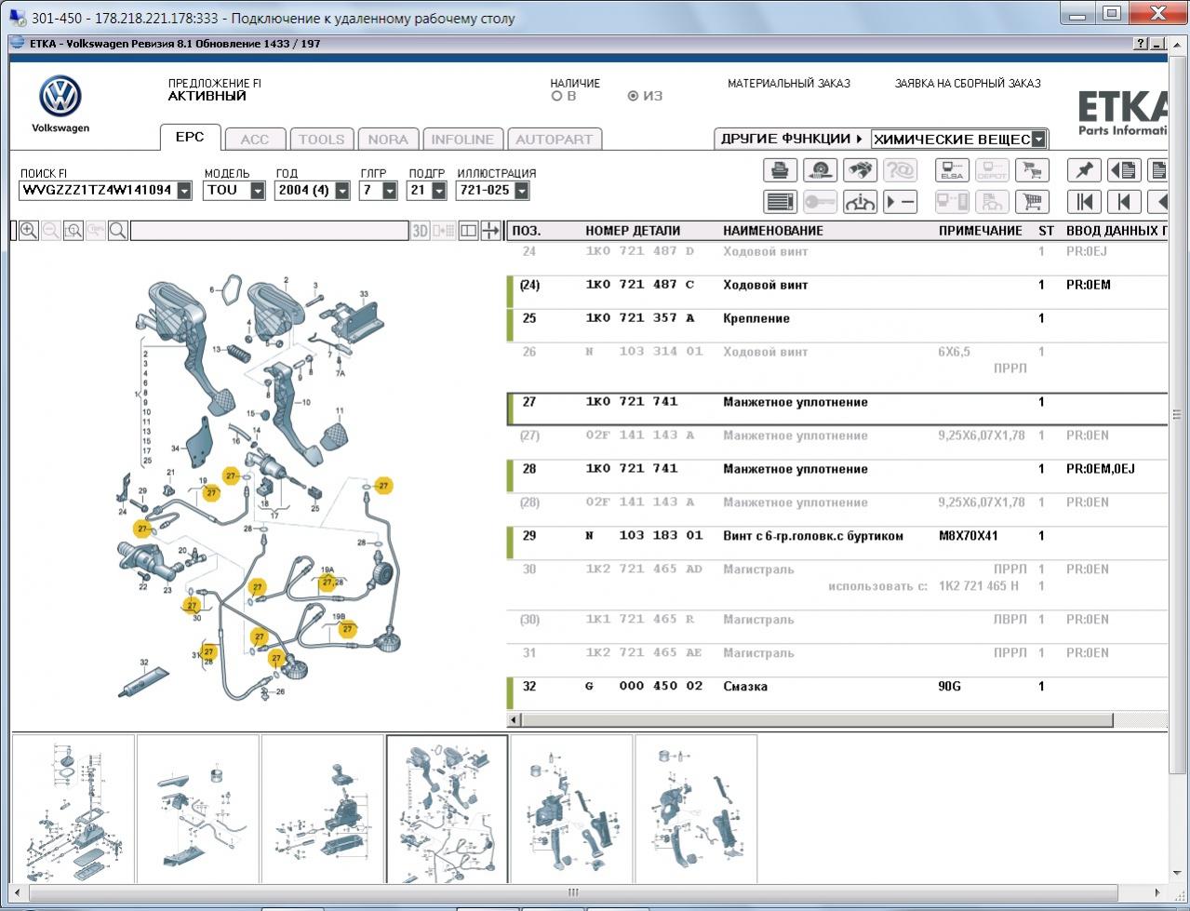Click part number '1K2 721 465 AE'

(644, 653)
